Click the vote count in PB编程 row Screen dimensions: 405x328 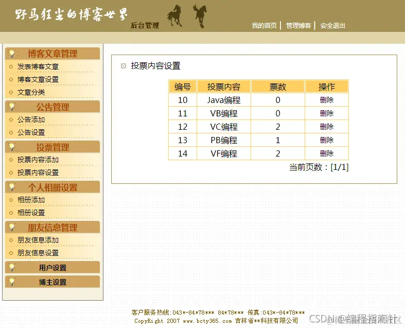pos(278,141)
